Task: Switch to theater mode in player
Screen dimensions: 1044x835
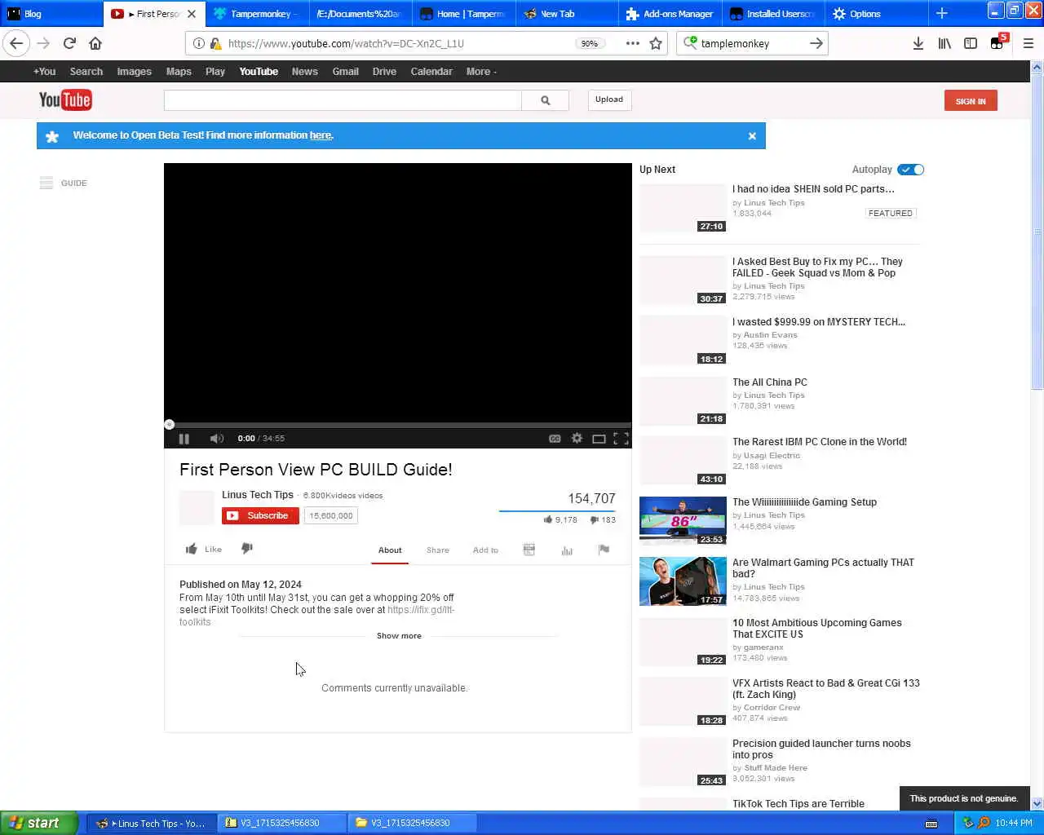Action: (599, 439)
